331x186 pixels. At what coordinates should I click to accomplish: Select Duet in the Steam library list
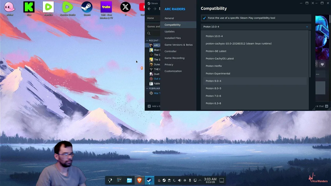click(155, 74)
